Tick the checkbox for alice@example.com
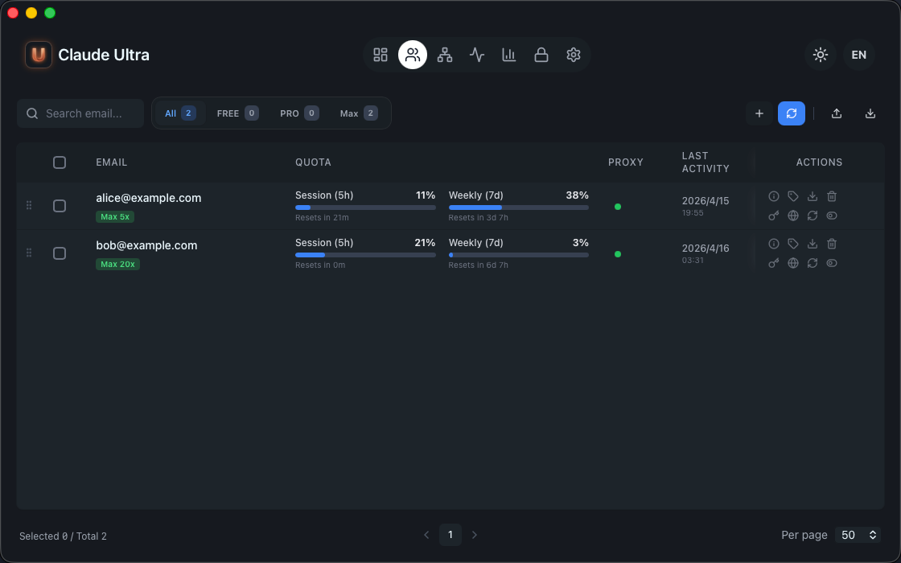 pyautogui.click(x=60, y=206)
